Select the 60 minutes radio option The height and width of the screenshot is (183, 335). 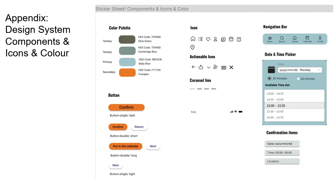[x=298, y=79]
